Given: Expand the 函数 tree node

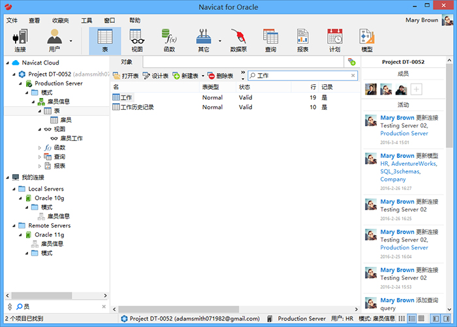Looking at the screenshot, I should pyautogui.click(x=39, y=148).
